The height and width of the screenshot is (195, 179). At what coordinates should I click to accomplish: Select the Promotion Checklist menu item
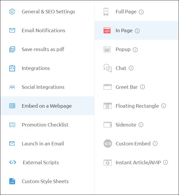[x=45, y=125]
